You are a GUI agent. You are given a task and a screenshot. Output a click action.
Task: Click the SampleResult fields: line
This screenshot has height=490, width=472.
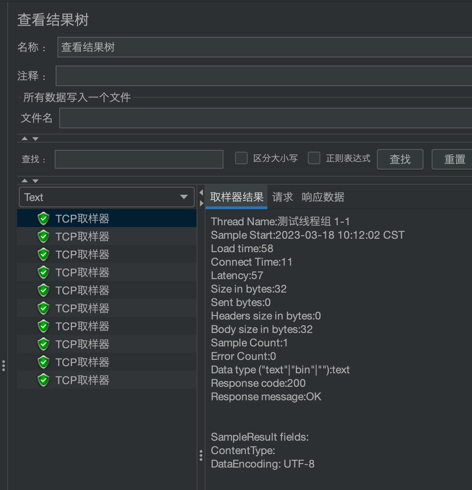(x=260, y=437)
